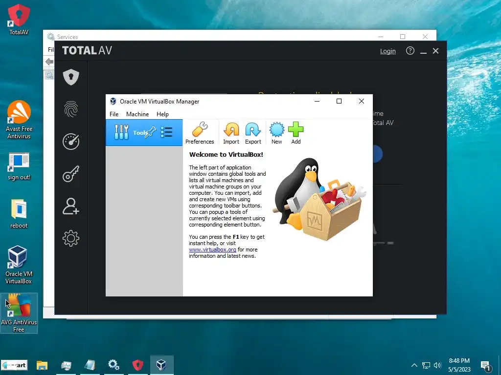Select the Tools item in VirtualBox

point(144,133)
